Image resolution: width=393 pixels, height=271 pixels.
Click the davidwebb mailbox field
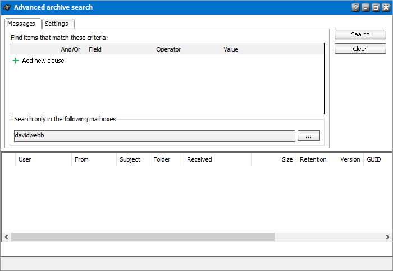click(154, 136)
